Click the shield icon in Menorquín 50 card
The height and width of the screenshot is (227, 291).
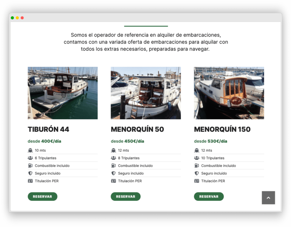(x=113, y=173)
